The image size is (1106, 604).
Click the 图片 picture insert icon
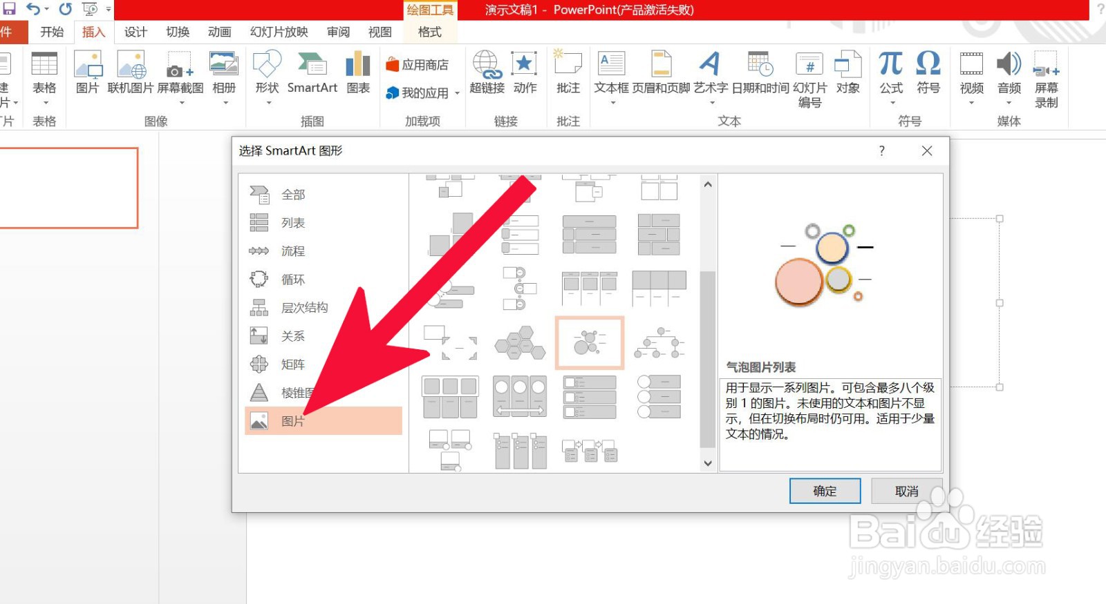[88, 72]
